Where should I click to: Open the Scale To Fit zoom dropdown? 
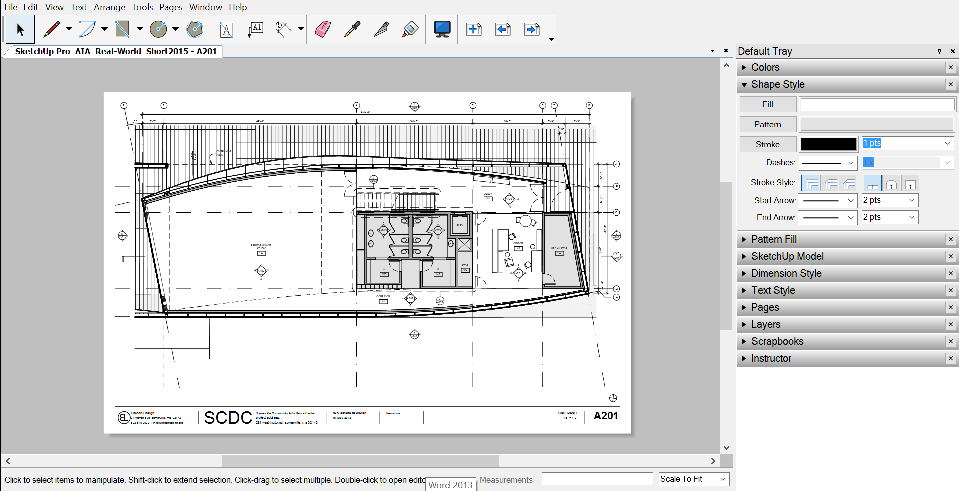tap(693, 479)
